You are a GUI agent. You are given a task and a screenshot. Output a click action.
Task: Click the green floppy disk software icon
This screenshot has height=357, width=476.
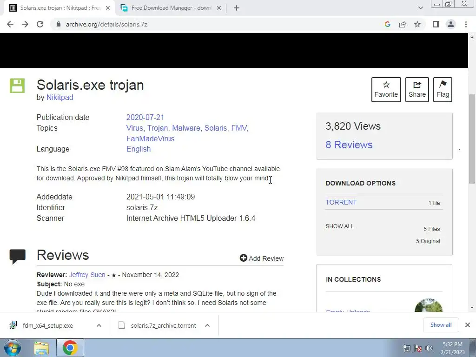click(17, 86)
